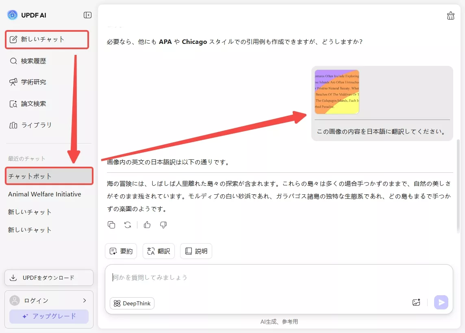Screen dimensions: 465x333
Task: Collapse the sidebar panel
Action: pos(87,15)
